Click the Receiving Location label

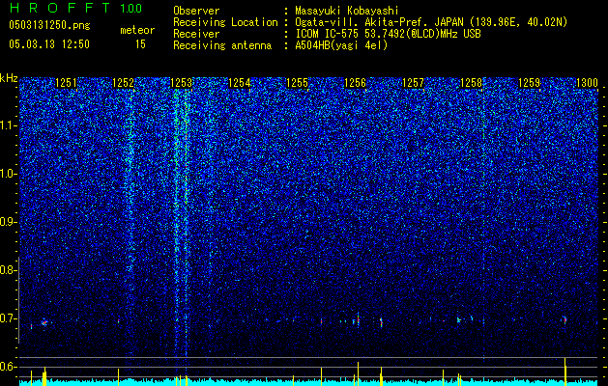coord(225,22)
